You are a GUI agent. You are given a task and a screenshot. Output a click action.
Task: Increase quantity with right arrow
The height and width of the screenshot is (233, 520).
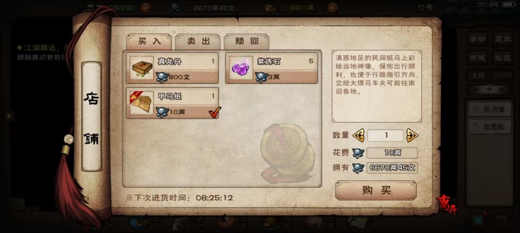412,135
